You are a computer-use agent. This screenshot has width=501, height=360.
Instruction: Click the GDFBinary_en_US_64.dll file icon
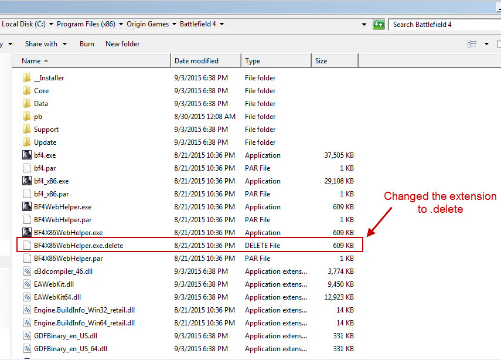tap(27, 348)
